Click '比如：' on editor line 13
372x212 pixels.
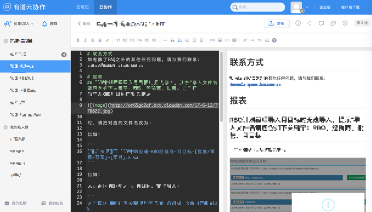point(94,134)
